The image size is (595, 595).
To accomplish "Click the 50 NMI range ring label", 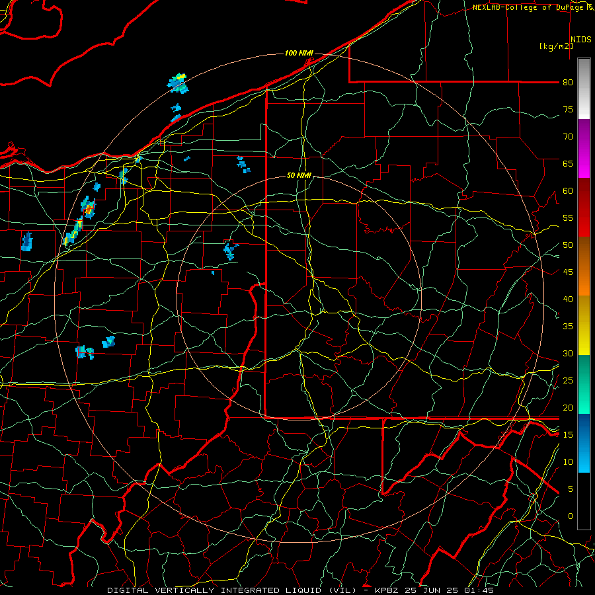I will click(299, 175).
